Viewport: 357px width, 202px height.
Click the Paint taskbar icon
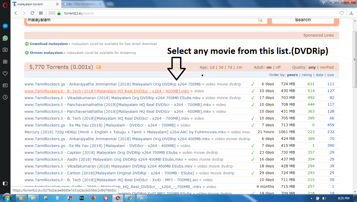(142, 198)
